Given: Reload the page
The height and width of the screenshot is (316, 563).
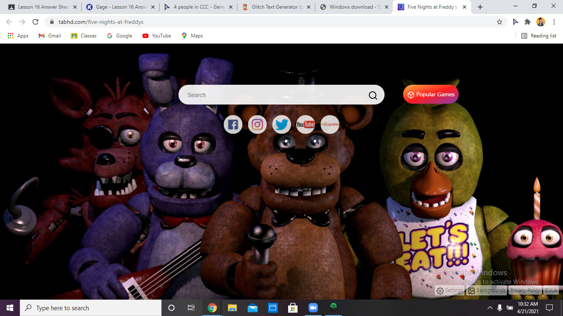Looking at the screenshot, I should coord(35,22).
